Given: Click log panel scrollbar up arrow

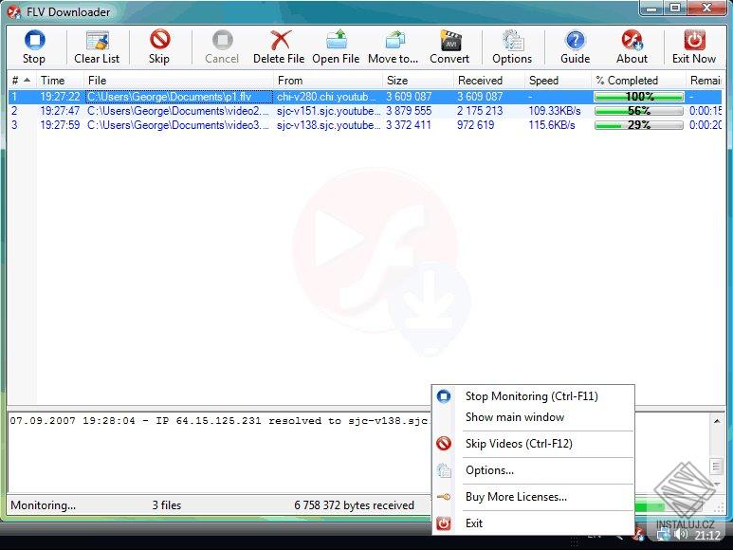Looking at the screenshot, I should (717, 421).
